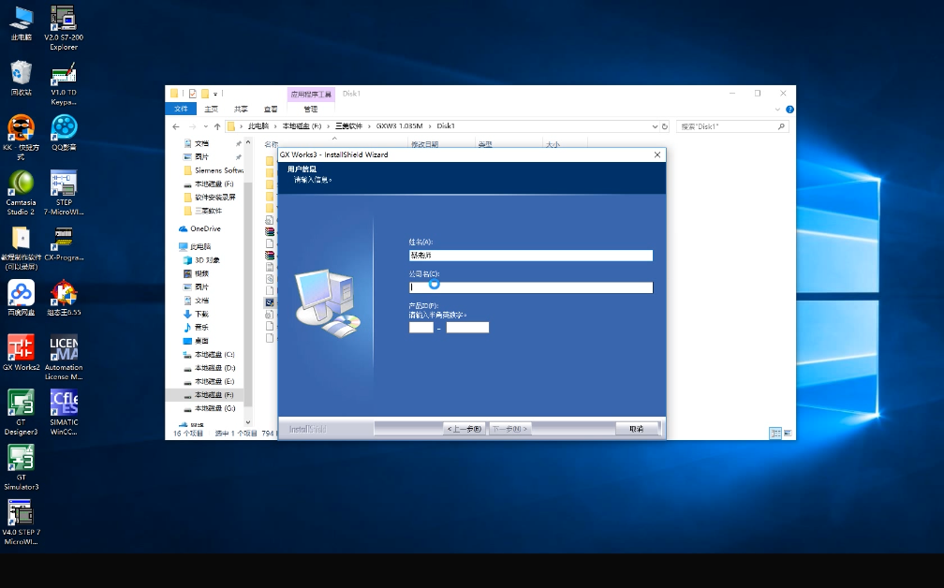Launch QQ影音 from the desktop
The height and width of the screenshot is (588, 944).
click(x=64, y=132)
